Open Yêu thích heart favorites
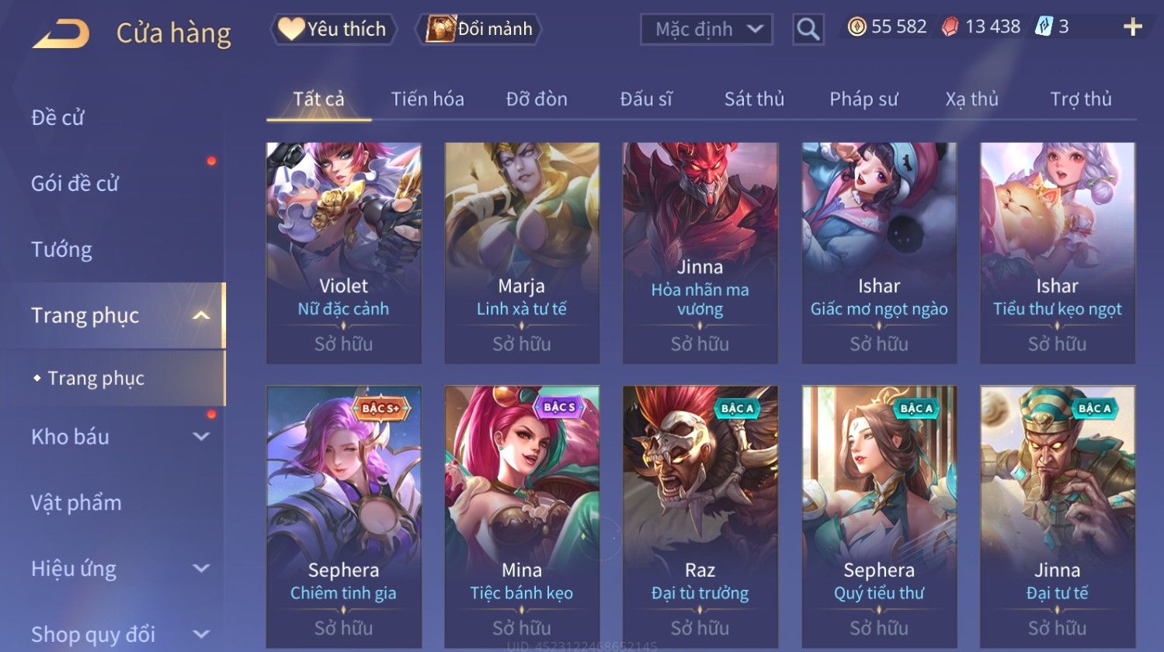This screenshot has width=1164, height=652. (333, 29)
